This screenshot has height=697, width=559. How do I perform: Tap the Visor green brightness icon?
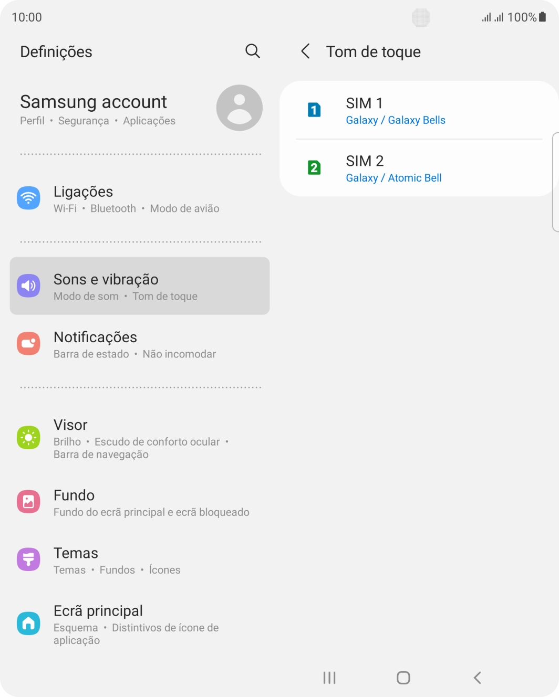(28, 437)
